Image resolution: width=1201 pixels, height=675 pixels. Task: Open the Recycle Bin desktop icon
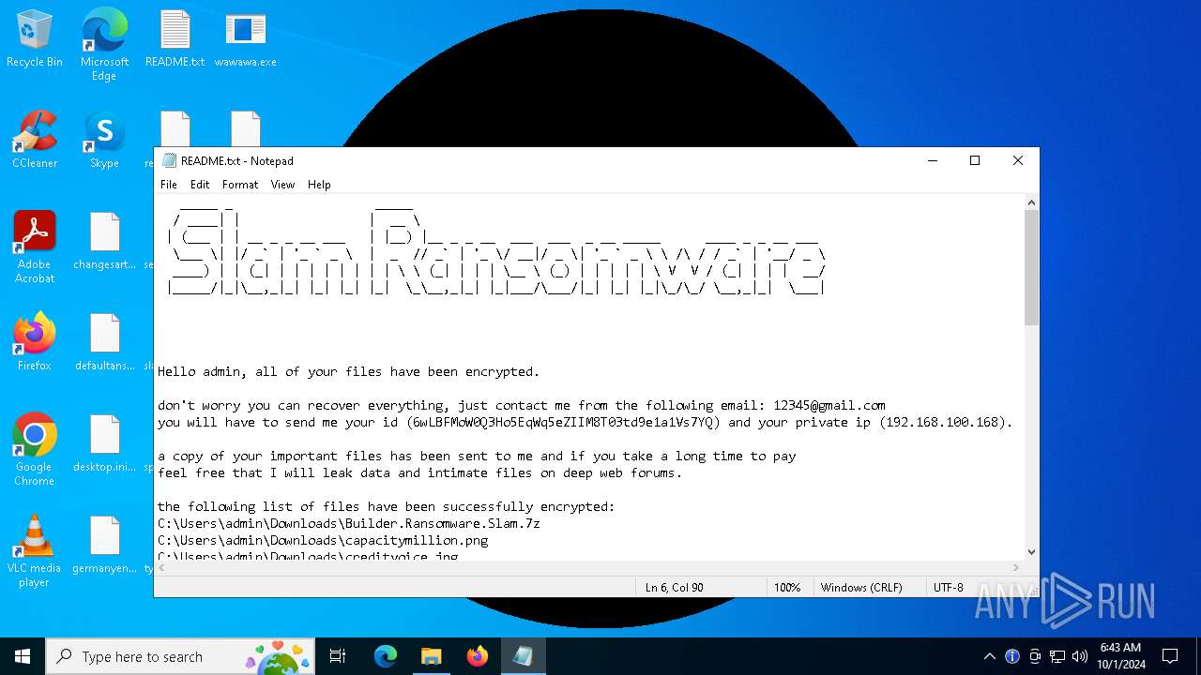click(x=35, y=38)
